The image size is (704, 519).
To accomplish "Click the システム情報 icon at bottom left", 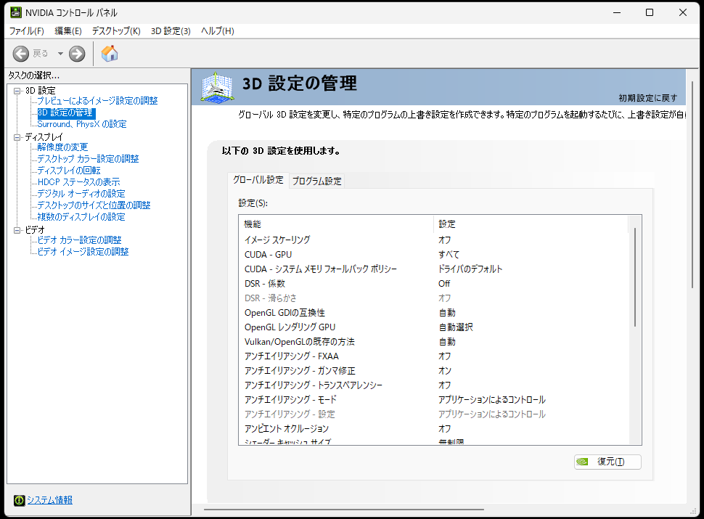I will 20,500.
